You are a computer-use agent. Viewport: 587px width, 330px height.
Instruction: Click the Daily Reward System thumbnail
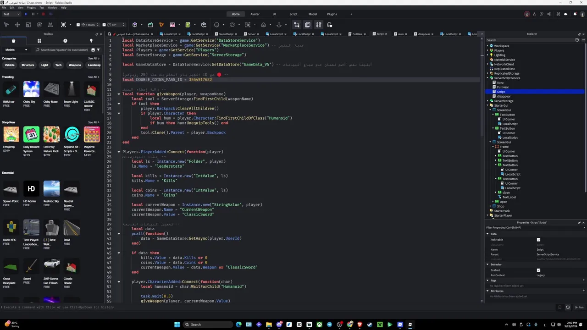(x=31, y=135)
